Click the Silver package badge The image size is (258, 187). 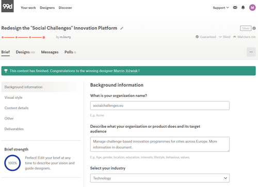pyautogui.click(x=246, y=28)
